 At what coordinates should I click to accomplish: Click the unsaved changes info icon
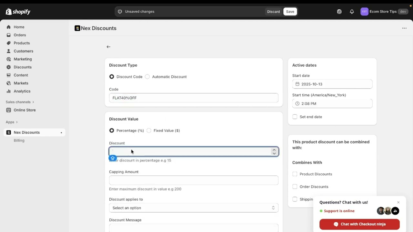click(x=120, y=12)
